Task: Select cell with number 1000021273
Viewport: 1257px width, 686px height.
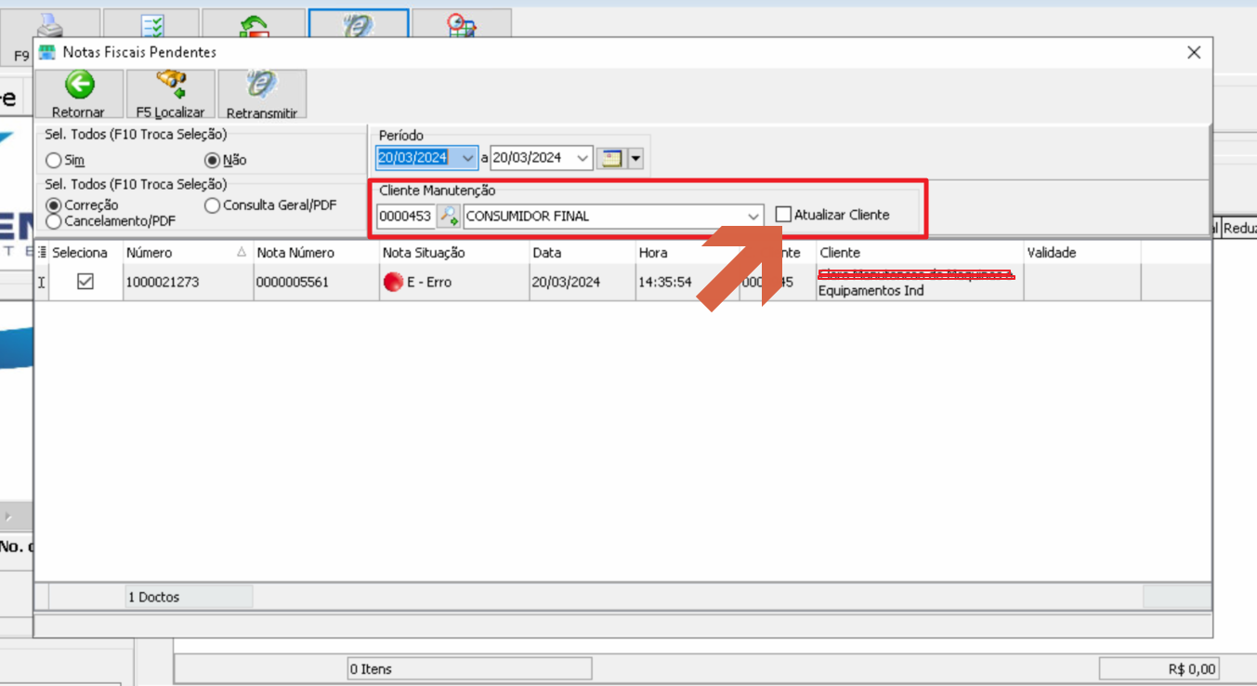Action: pyautogui.click(x=188, y=282)
